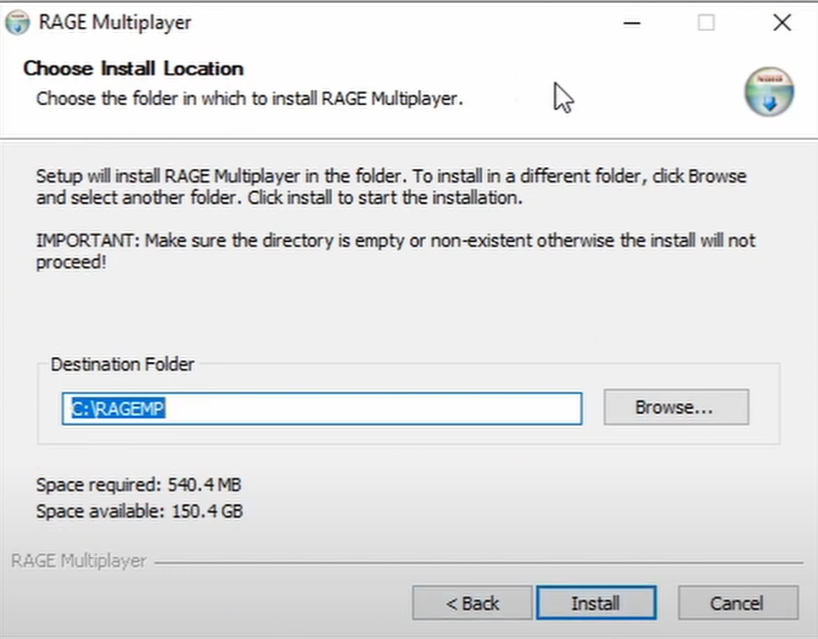
Task: Minimize the RAGE Multiplayer installer window
Action: click(x=631, y=22)
